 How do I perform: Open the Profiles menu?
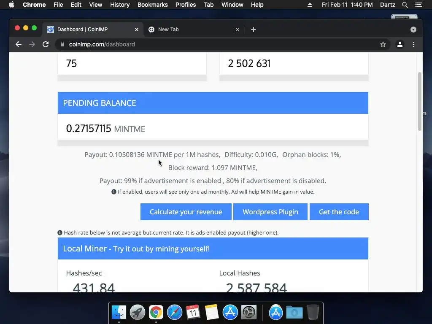(186, 5)
